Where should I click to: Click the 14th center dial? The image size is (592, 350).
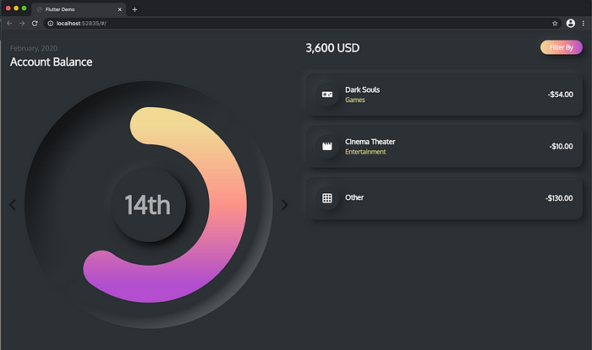pos(148,205)
